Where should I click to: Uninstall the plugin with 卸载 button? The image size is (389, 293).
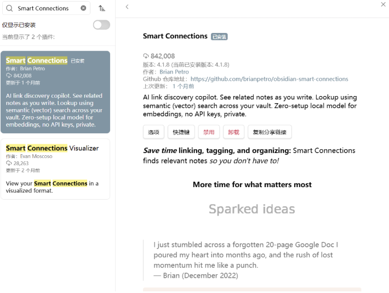[233, 132]
